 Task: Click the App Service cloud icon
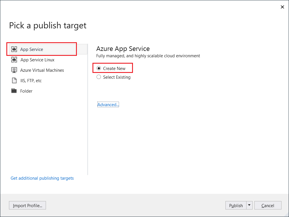pyautogui.click(x=14, y=49)
